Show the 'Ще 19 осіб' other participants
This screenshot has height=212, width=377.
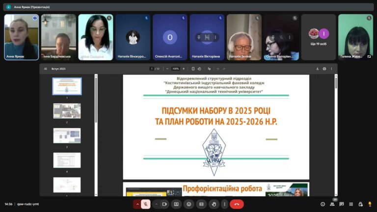click(x=318, y=37)
